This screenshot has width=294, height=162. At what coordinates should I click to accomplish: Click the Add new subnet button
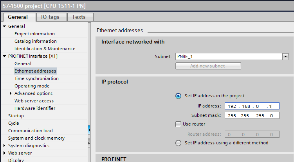pos(208,66)
